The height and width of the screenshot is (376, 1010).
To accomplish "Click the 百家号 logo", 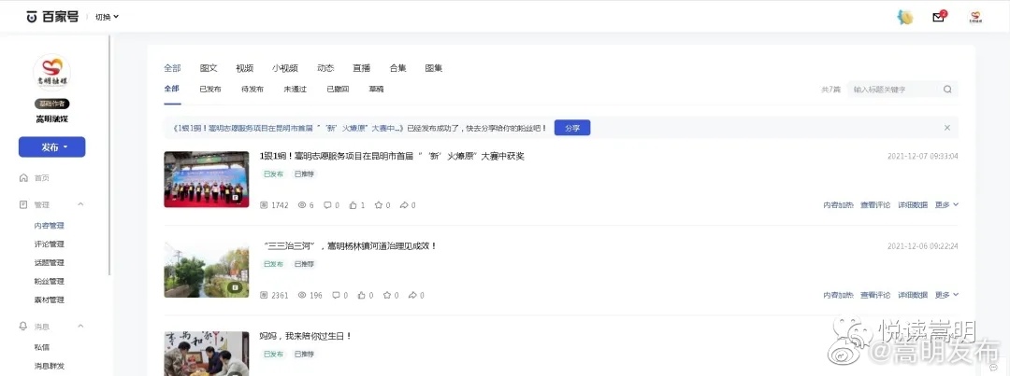I will (x=52, y=17).
